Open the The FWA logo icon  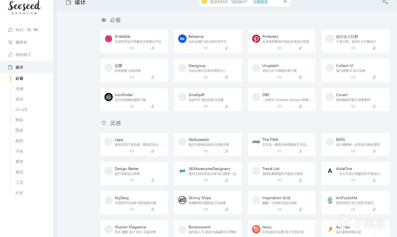pyautogui.click(x=256, y=142)
